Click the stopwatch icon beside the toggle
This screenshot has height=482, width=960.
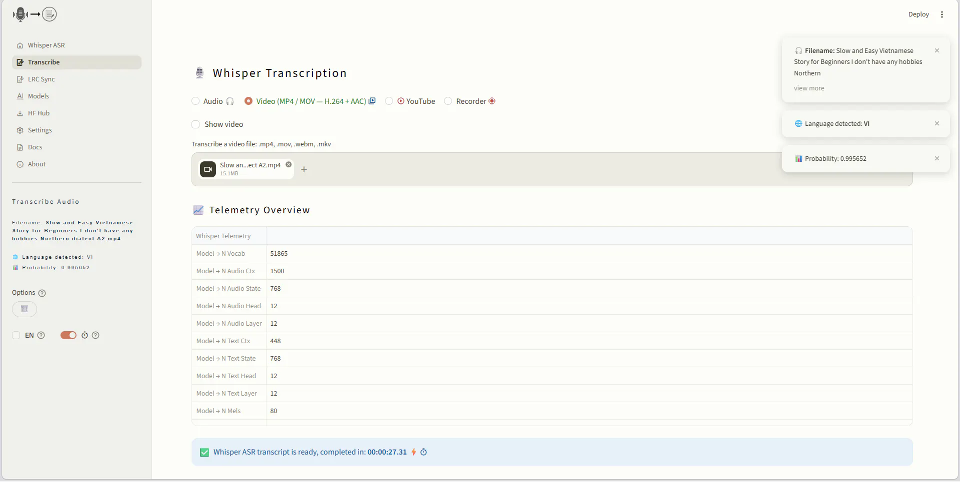click(84, 335)
